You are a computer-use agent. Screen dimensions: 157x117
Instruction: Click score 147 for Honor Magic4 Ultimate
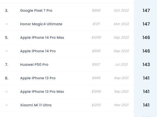click(146, 24)
